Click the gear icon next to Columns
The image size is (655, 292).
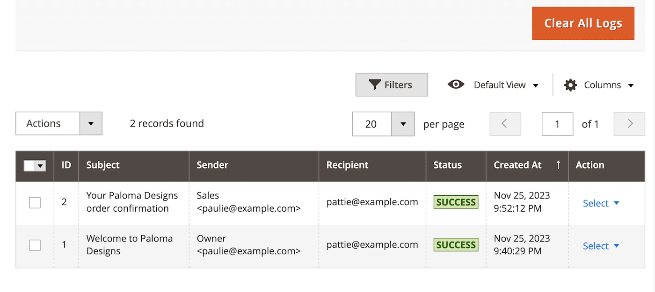click(x=570, y=85)
